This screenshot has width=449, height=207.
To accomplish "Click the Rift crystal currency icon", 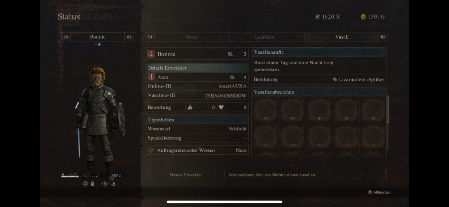I will (317, 17).
